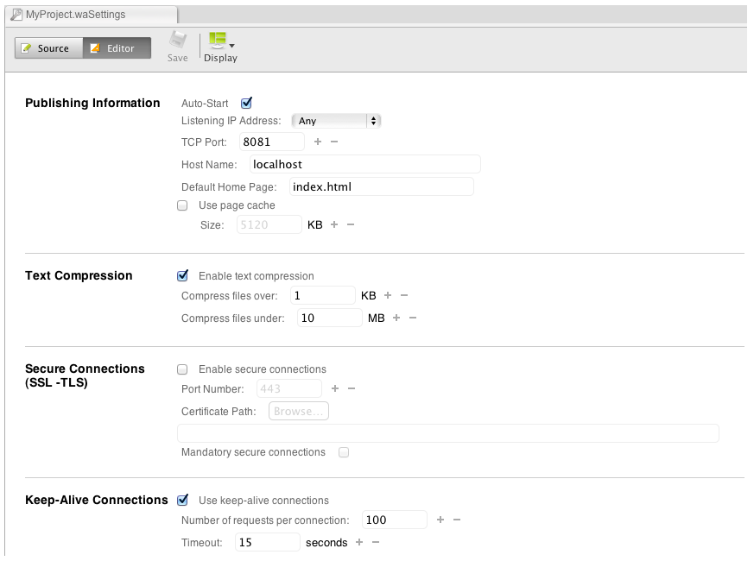Enable the Use page cache checkbox

182,205
